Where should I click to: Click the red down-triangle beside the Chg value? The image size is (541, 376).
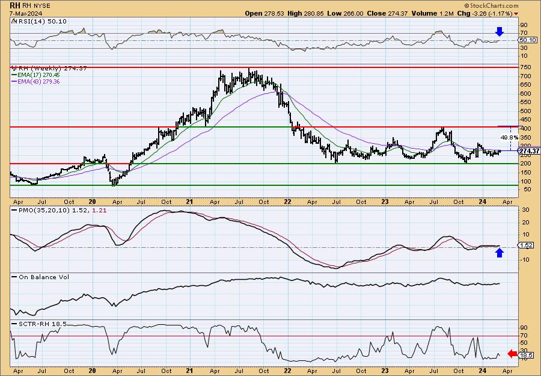(x=516, y=14)
